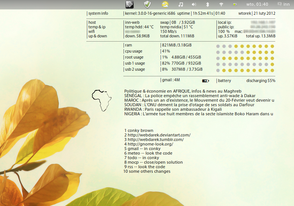This screenshot has height=206, width=294.
Task: Click the Africa map outline icon
Action: tap(102, 101)
